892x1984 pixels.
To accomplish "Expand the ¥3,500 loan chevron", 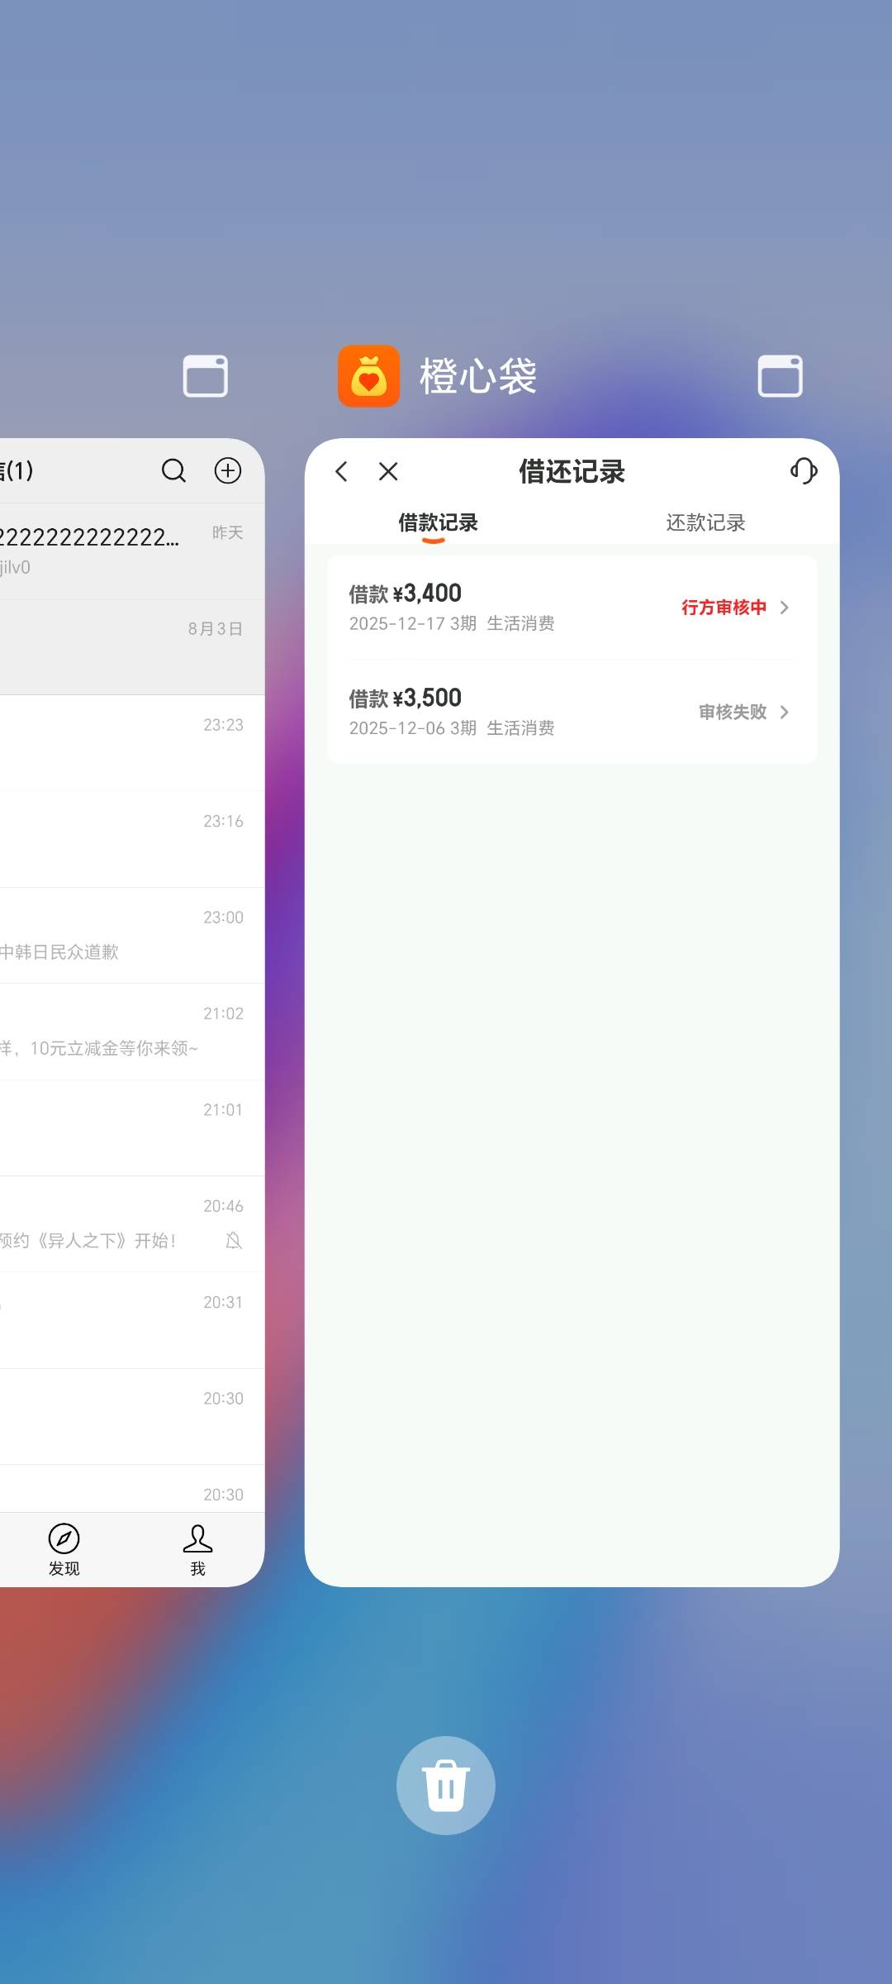I will pos(785,712).
